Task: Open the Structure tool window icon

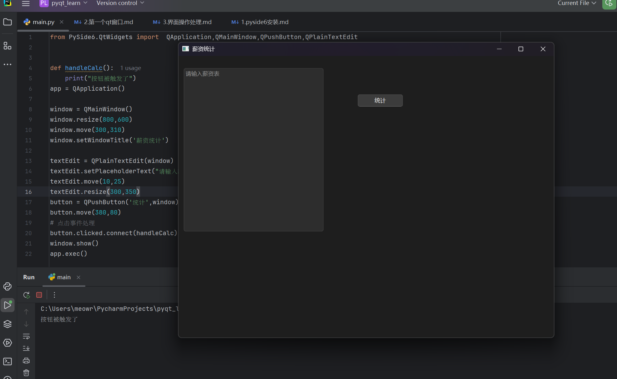Action: coord(8,46)
